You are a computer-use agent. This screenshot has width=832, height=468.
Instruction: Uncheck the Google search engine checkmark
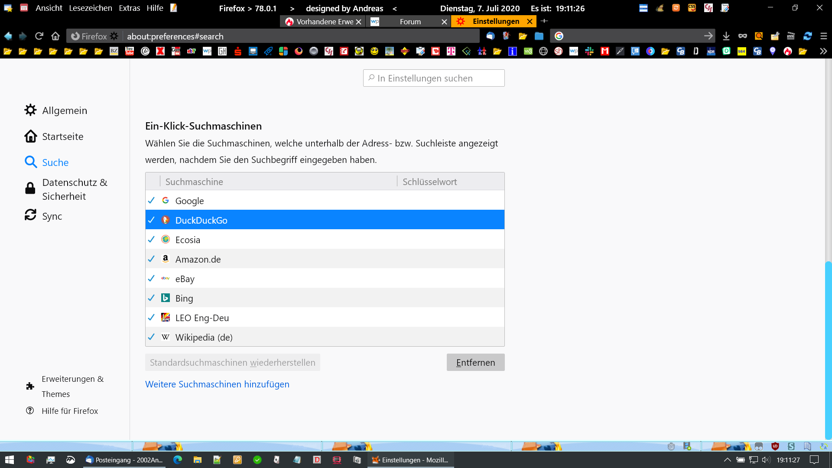(x=151, y=201)
